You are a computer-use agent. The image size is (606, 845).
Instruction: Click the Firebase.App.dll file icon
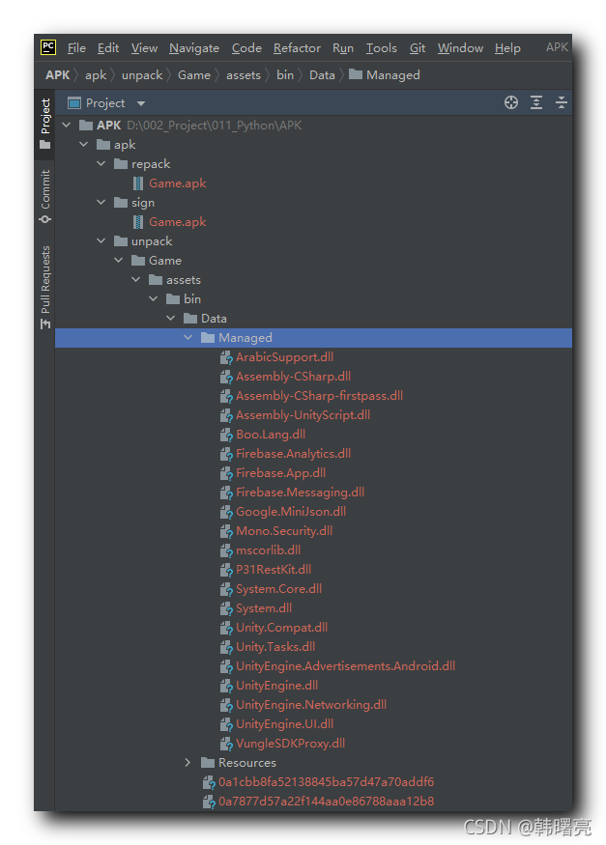226,473
